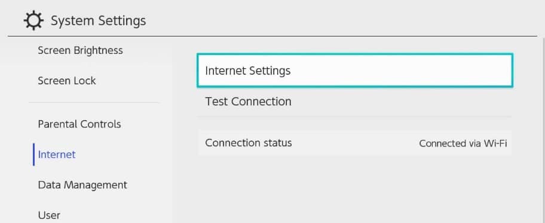545x223 pixels.
Task: Click the divider line below Screen Lock
Action: [94, 103]
